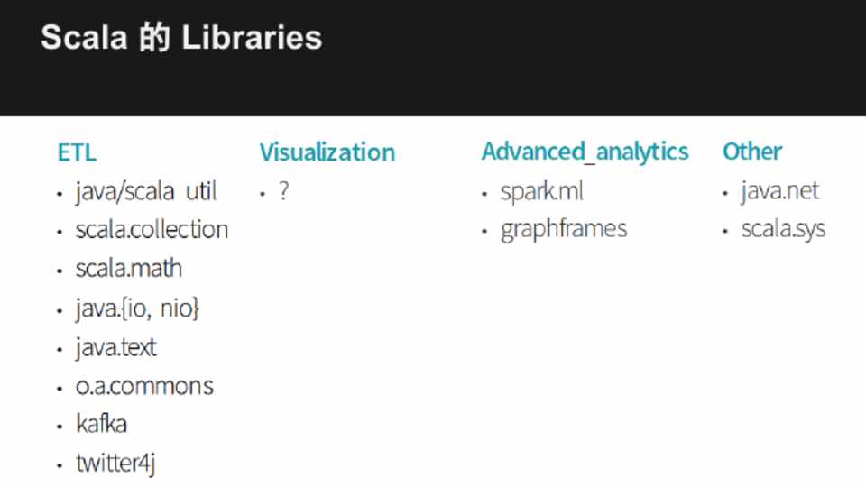Select the ETL column heading
This screenshot has width=866, height=487.
click(x=77, y=152)
